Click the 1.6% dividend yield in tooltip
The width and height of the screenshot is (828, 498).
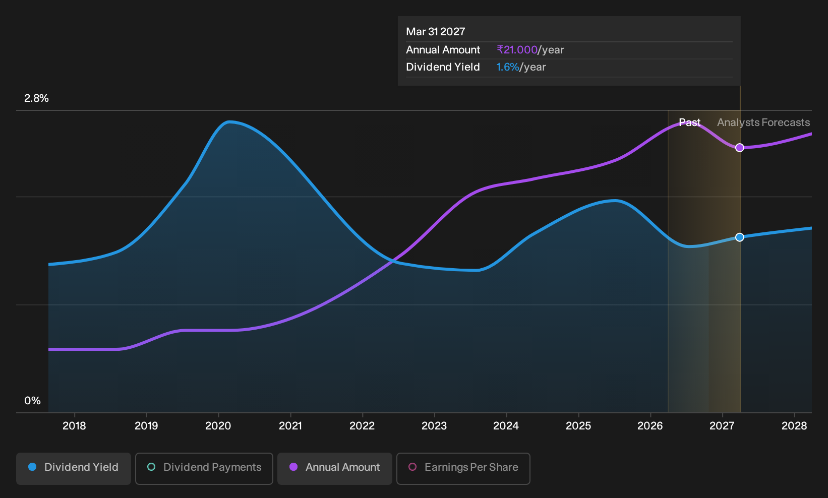[x=507, y=67]
